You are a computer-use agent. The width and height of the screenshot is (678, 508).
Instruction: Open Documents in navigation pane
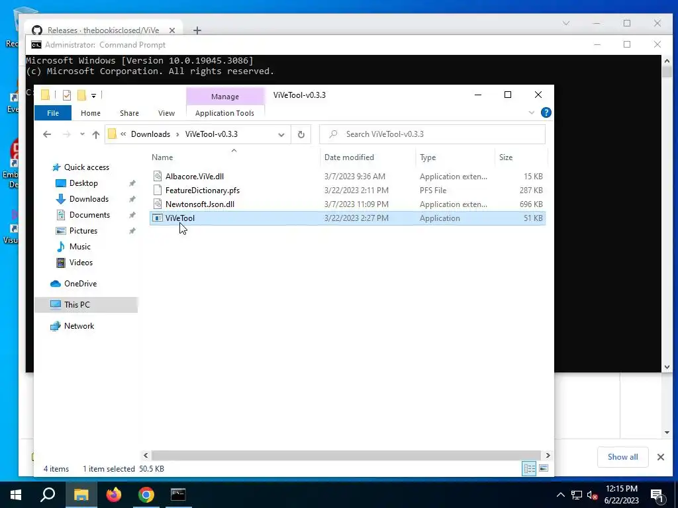pyautogui.click(x=89, y=215)
